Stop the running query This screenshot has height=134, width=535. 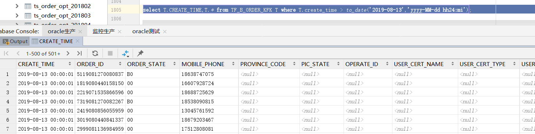[110, 53]
